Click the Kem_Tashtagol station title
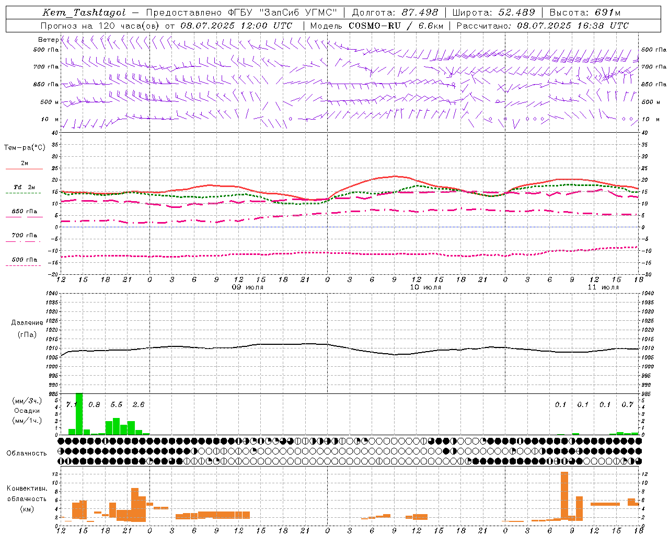The height and width of the screenshot is (535, 669). [x=84, y=13]
